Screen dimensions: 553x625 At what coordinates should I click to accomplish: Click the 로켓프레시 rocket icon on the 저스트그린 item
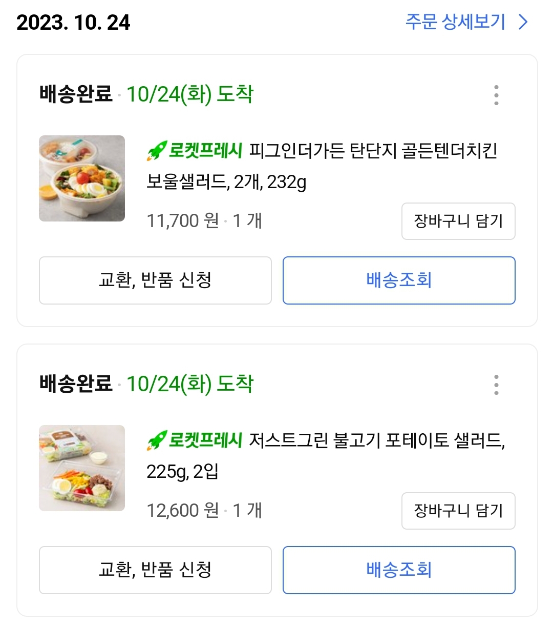(x=156, y=441)
